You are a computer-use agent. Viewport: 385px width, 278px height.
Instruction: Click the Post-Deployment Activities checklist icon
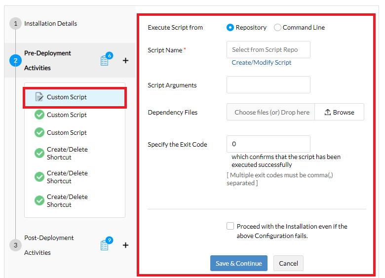pyautogui.click(x=104, y=245)
